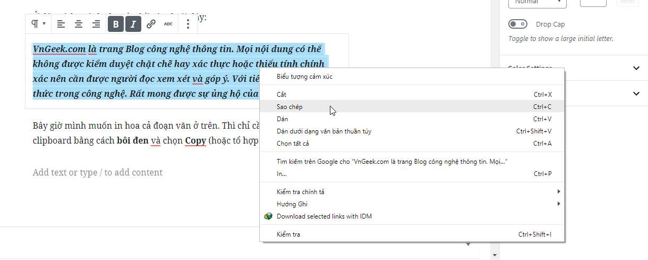Toggle italic formatting button
Screen dimensions: 648x260
[133, 24]
